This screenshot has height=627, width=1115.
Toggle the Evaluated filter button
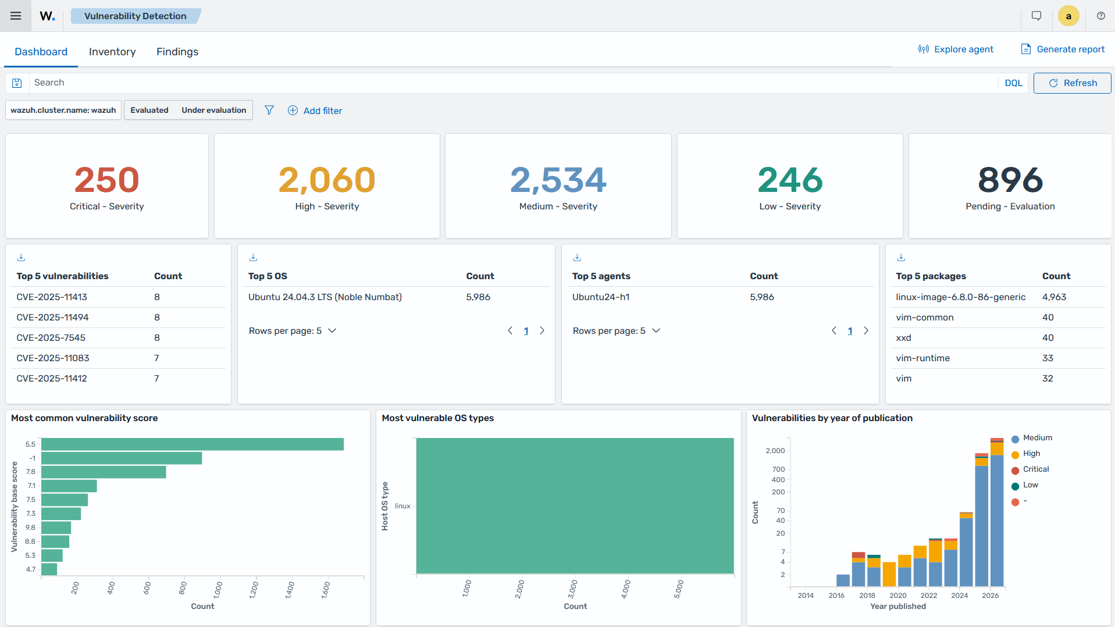149,110
